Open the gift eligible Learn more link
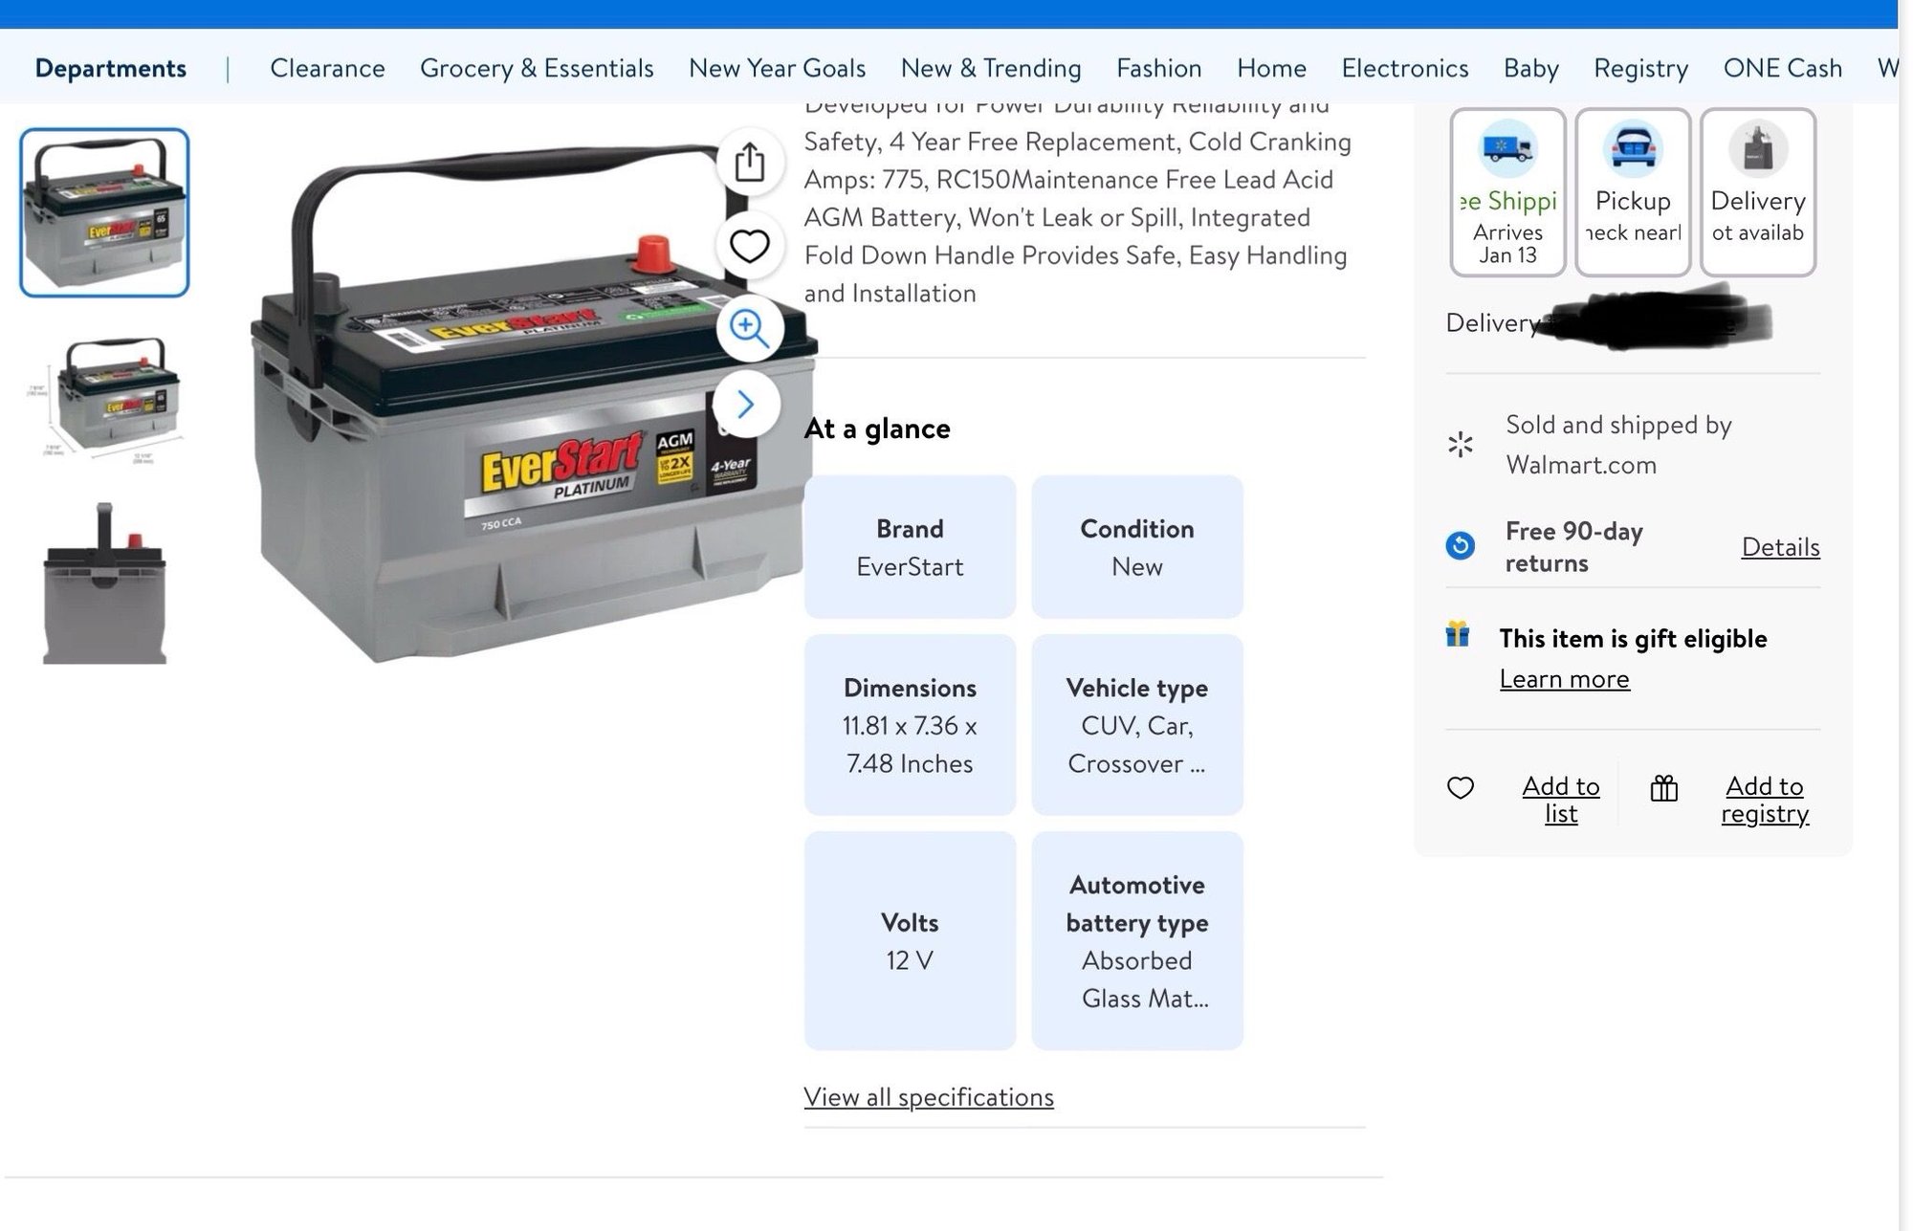The height and width of the screenshot is (1231, 1913). click(x=1564, y=678)
